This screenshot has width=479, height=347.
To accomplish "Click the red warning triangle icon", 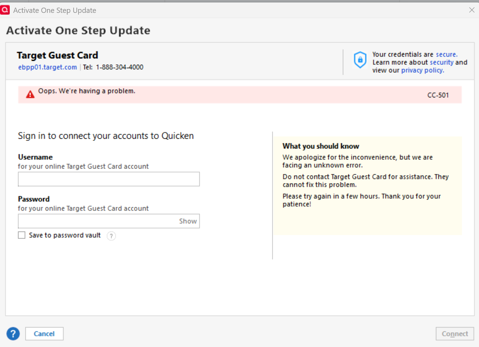I will [30, 94].
